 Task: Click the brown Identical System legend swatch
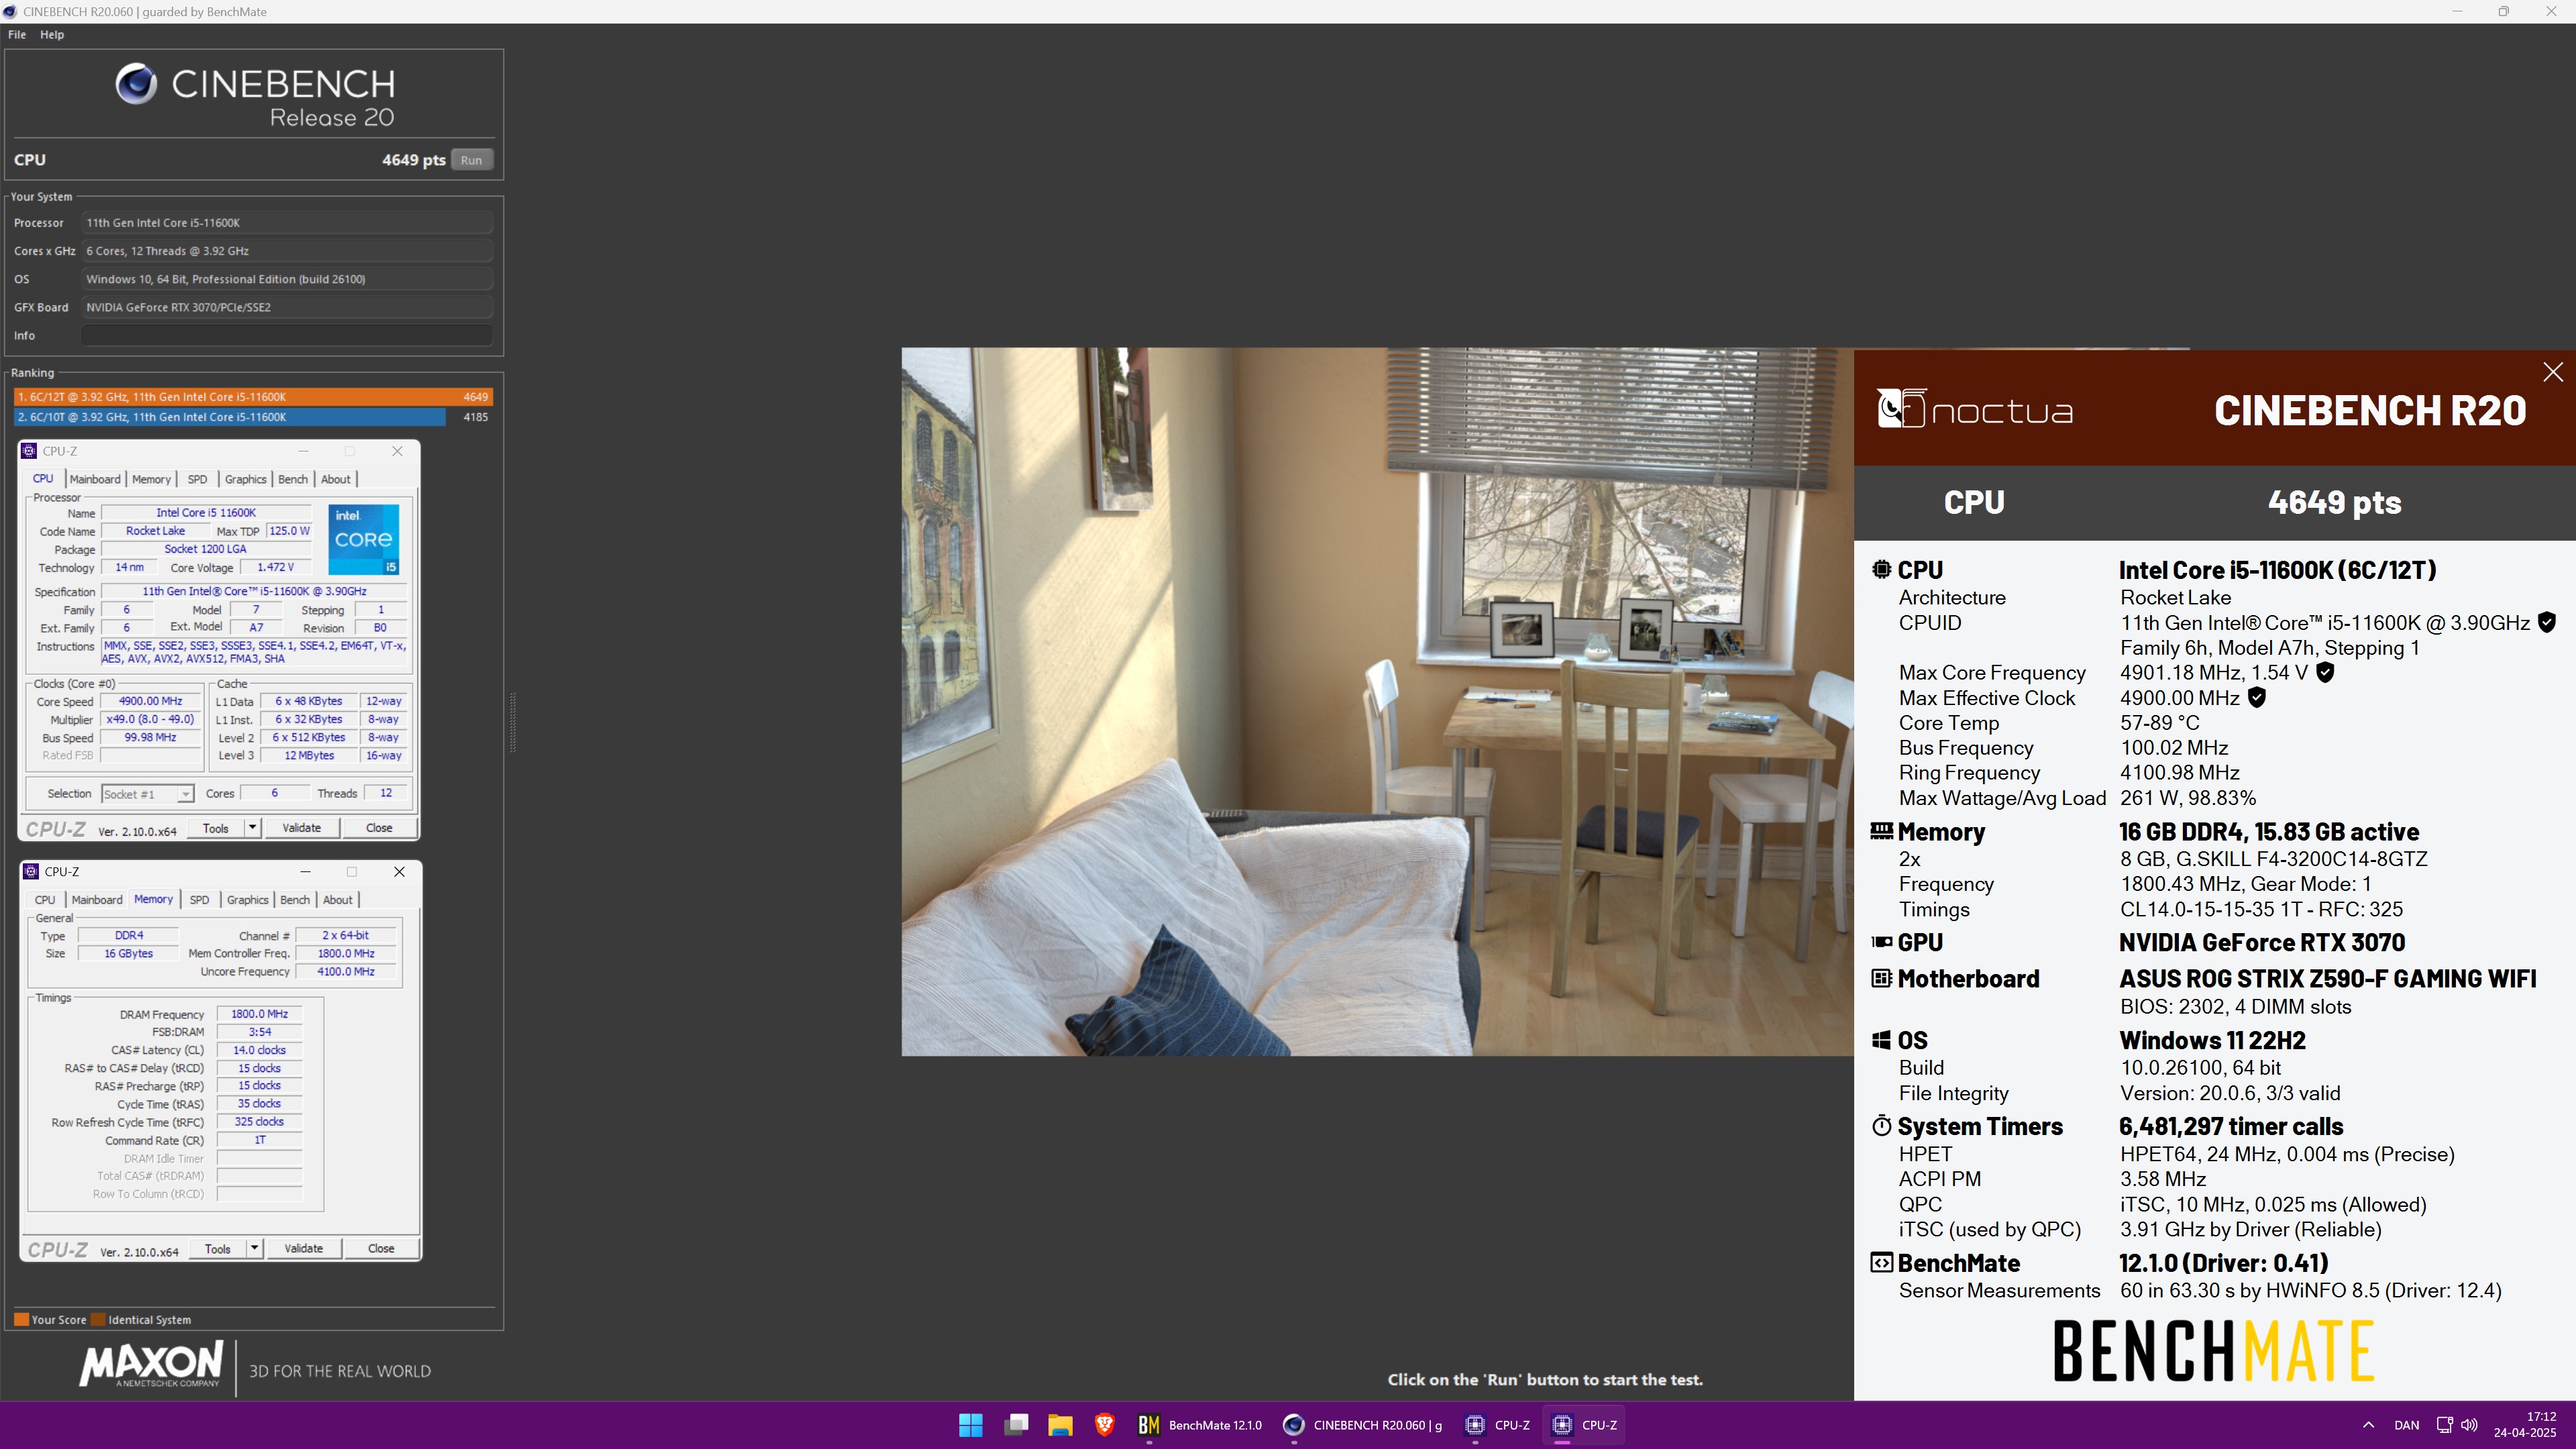98,1319
